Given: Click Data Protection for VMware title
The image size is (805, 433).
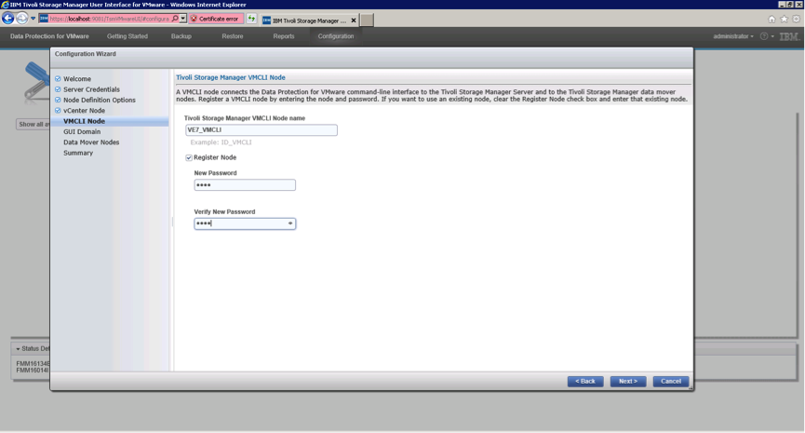Looking at the screenshot, I should 49,36.
